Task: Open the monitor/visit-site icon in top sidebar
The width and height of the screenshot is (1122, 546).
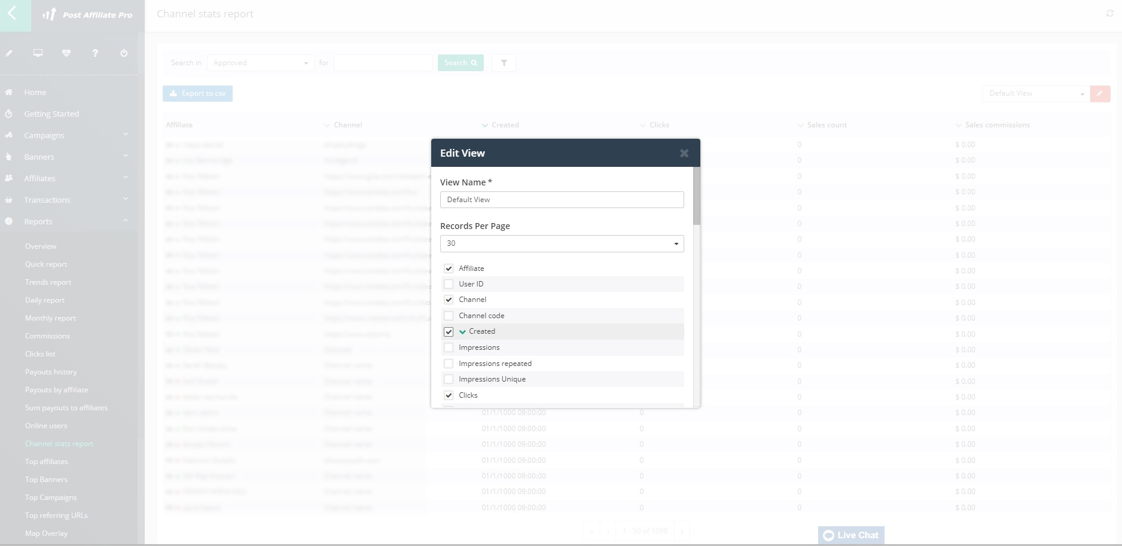Action: (x=38, y=53)
